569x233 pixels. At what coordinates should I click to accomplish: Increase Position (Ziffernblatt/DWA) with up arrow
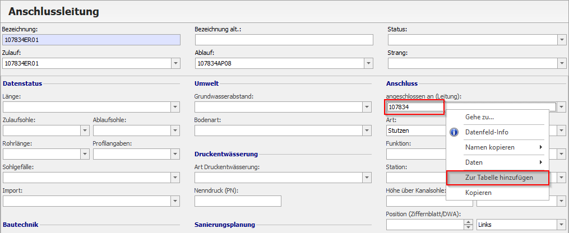[x=469, y=222]
